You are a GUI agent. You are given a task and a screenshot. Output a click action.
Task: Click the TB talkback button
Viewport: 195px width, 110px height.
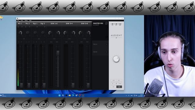112,83
